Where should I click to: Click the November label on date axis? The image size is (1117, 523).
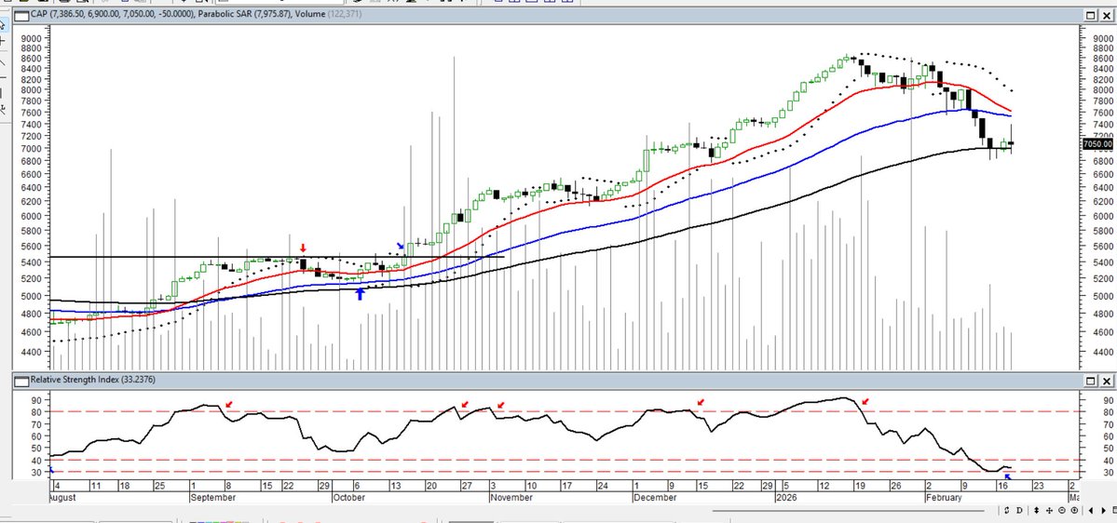(x=511, y=497)
